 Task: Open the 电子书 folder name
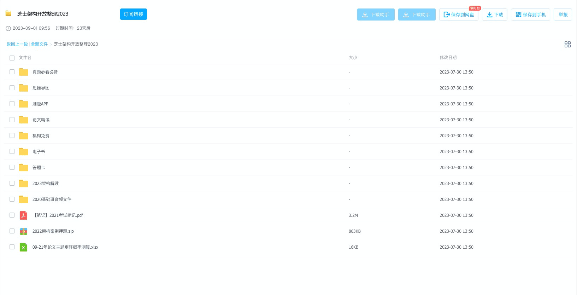click(x=39, y=152)
